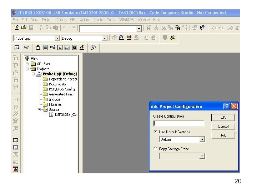The width and height of the screenshot is (257, 193).
Task: Click the View Watch Window glasses icon
Action: 26,48
